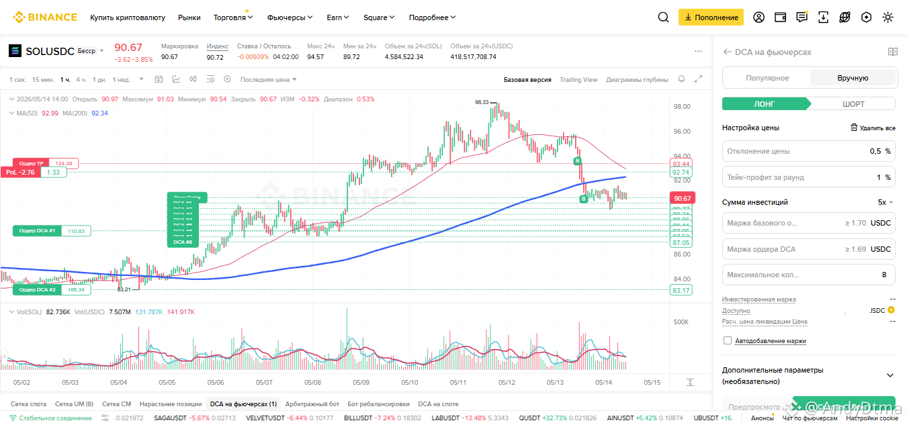Click the Binance logo

pyautogui.click(x=45, y=17)
